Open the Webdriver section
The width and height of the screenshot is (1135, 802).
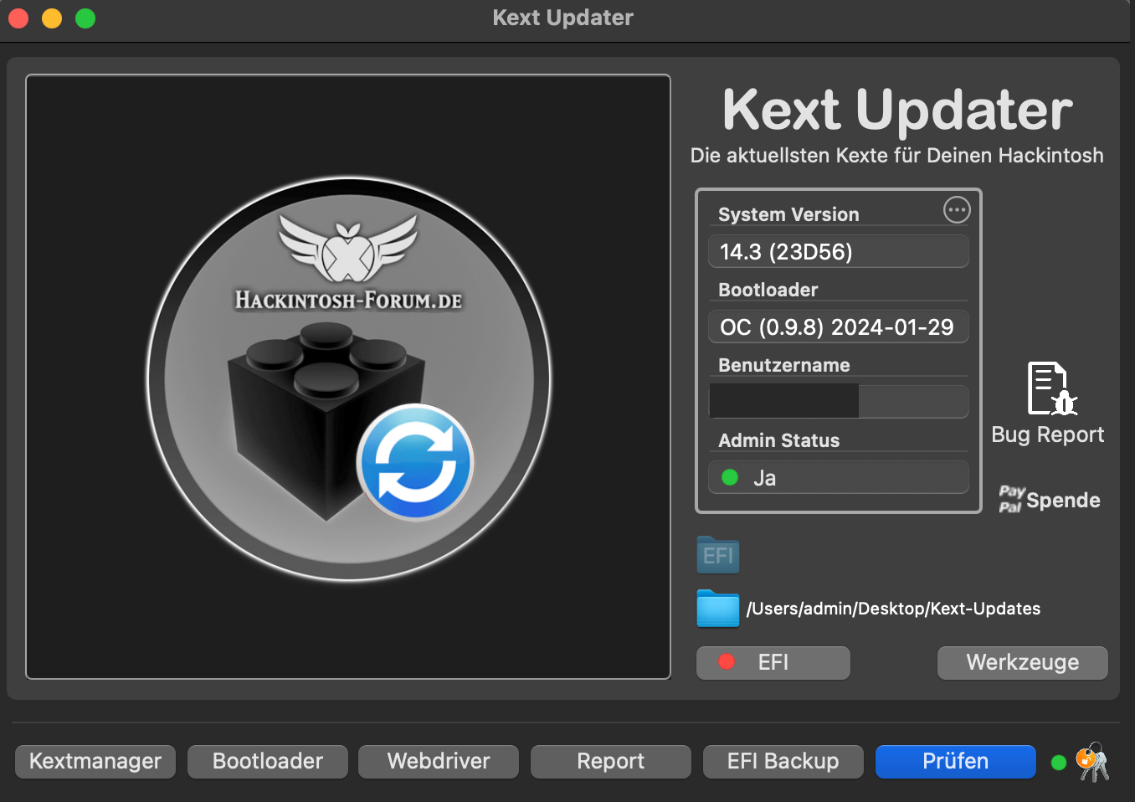coord(439,761)
